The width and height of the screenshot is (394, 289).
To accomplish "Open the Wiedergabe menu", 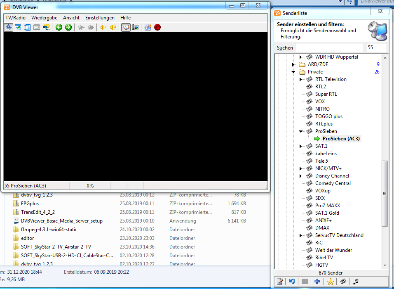I will tap(44, 18).
